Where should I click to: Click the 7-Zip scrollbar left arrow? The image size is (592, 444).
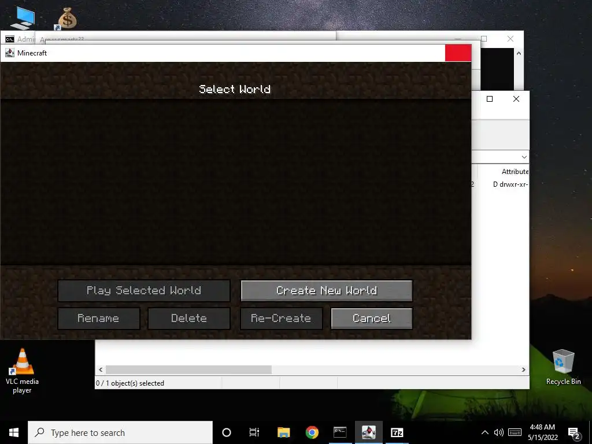tap(101, 369)
